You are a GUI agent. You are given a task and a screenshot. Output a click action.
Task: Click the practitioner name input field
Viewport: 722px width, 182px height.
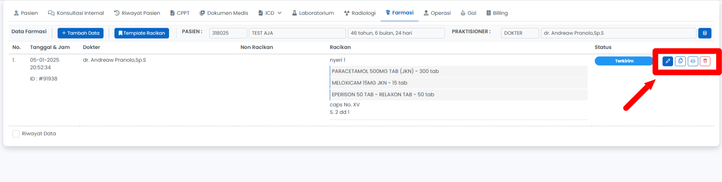[618, 33]
